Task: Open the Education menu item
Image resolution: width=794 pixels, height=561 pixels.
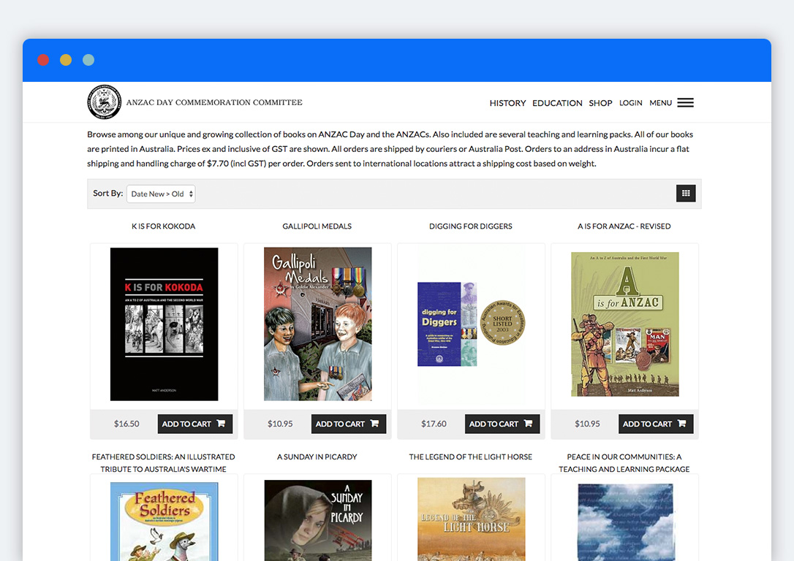Action: pyautogui.click(x=557, y=103)
